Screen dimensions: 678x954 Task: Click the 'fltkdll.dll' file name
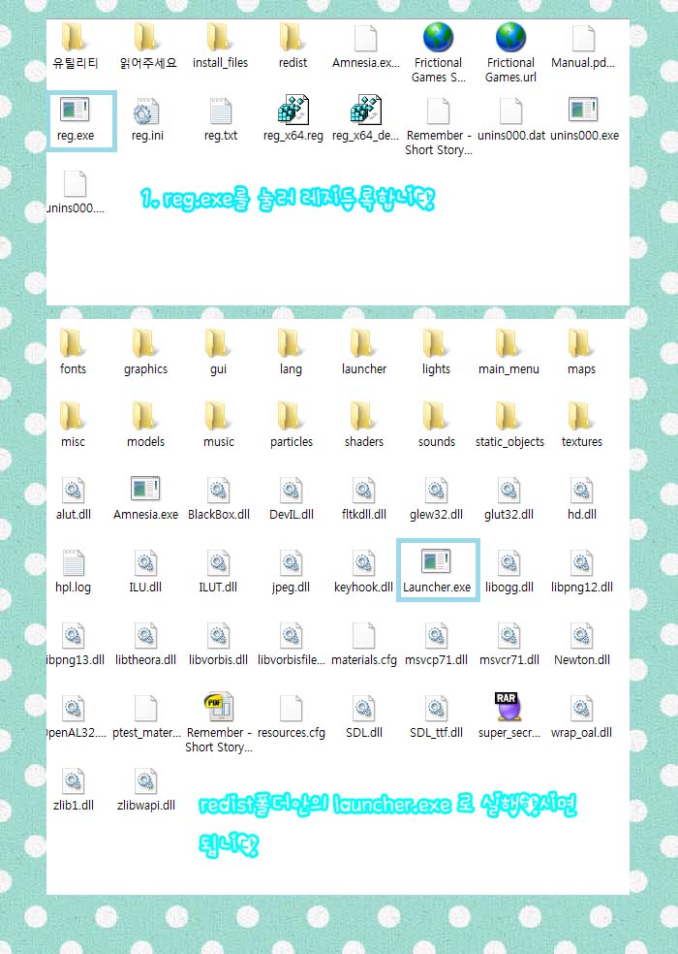(x=363, y=514)
